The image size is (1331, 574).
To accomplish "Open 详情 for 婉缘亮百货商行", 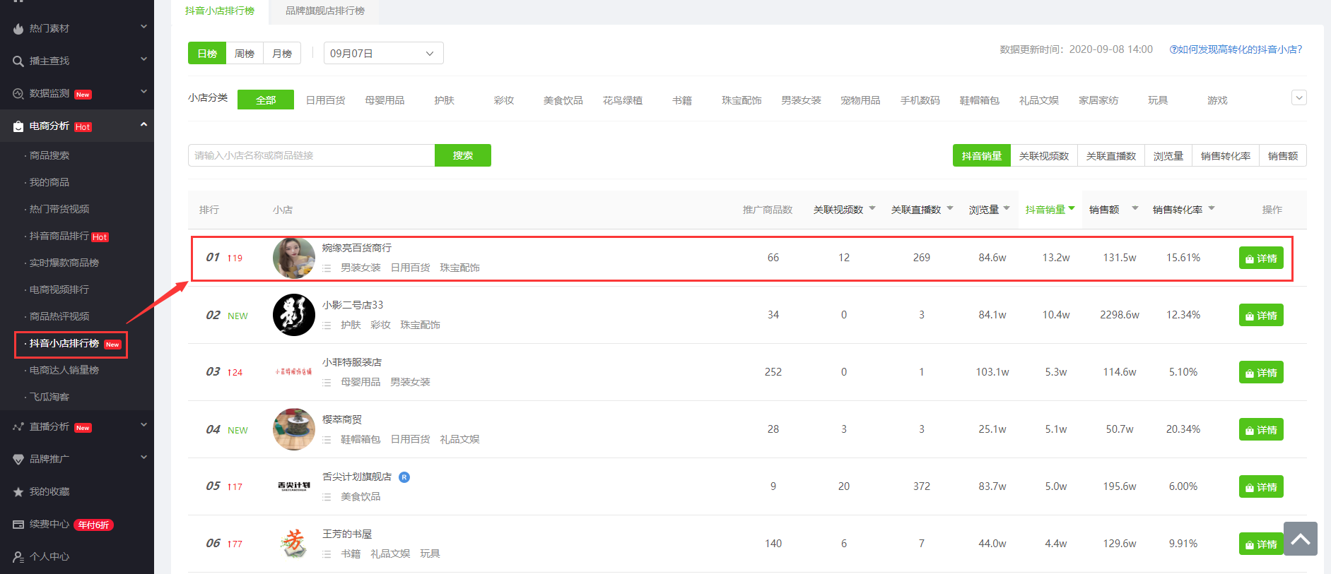I will click(1261, 258).
